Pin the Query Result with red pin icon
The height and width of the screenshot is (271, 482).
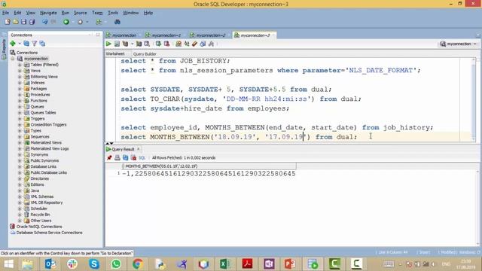[109, 157]
